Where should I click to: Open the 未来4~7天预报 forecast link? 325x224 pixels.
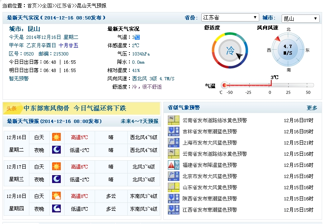pyautogui.click(x=139, y=121)
